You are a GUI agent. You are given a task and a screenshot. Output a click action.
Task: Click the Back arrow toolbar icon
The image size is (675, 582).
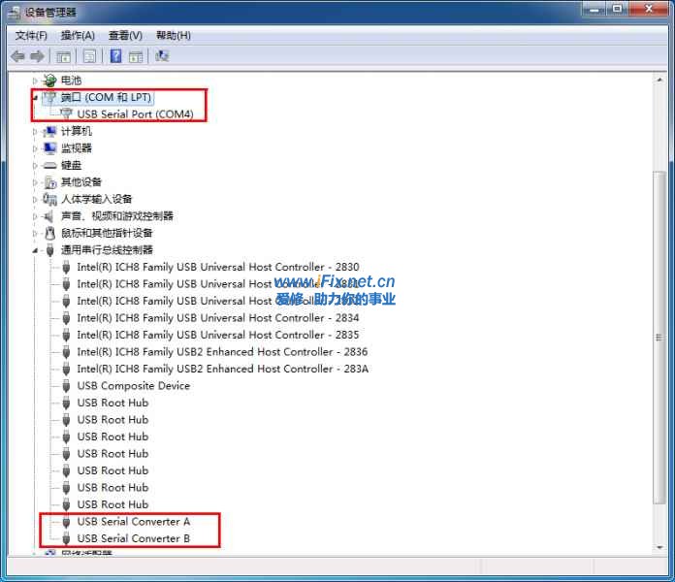(x=17, y=56)
